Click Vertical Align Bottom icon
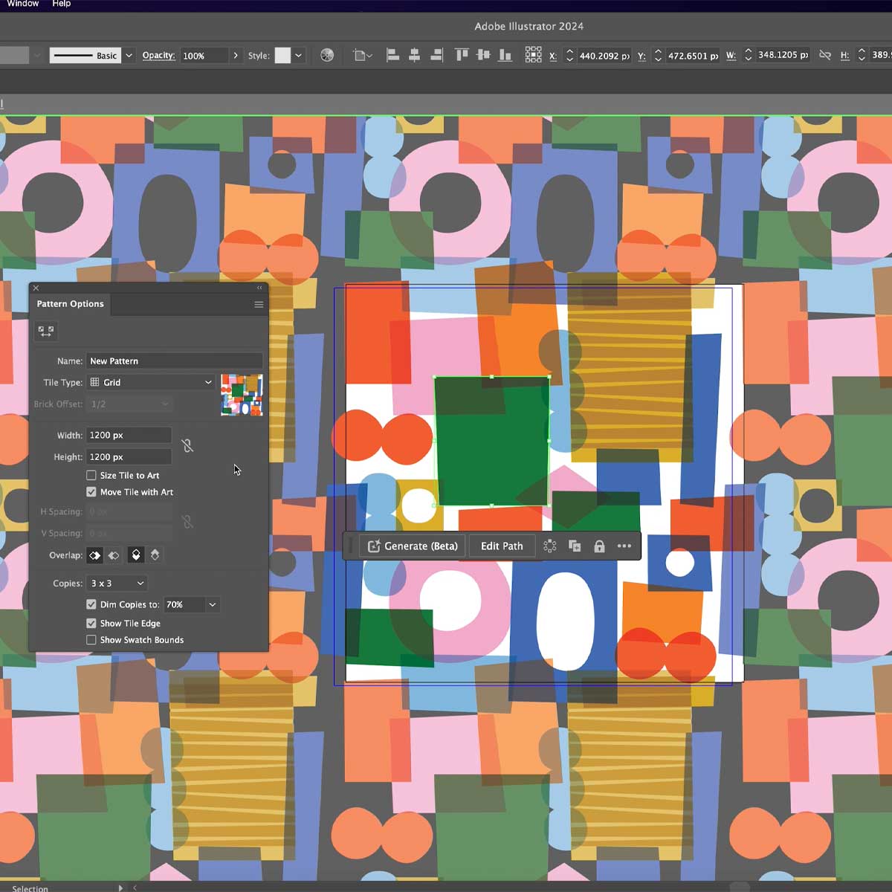 click(x=505, y=55)
